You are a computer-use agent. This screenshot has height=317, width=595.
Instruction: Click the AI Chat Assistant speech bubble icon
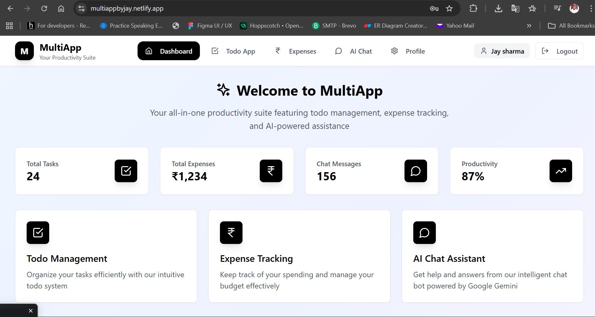pyautogui.click(x=424, y=233)
